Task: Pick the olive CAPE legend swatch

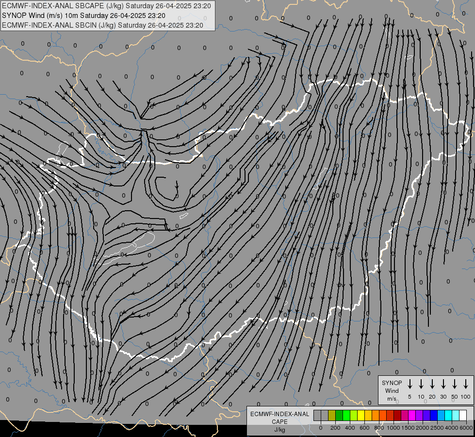Action: point(332,415)
